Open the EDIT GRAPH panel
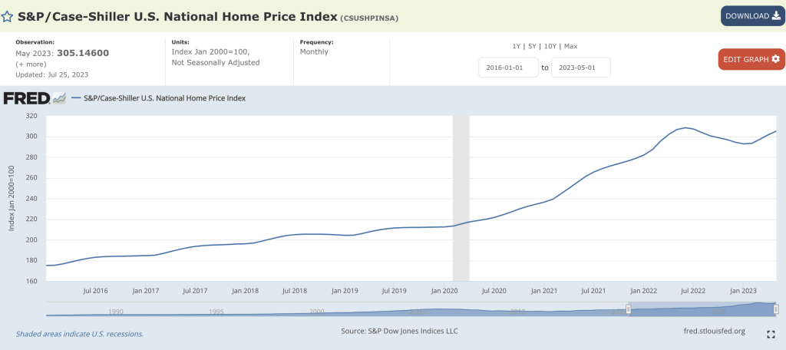The image size is (786, 350). click(751, 59)
